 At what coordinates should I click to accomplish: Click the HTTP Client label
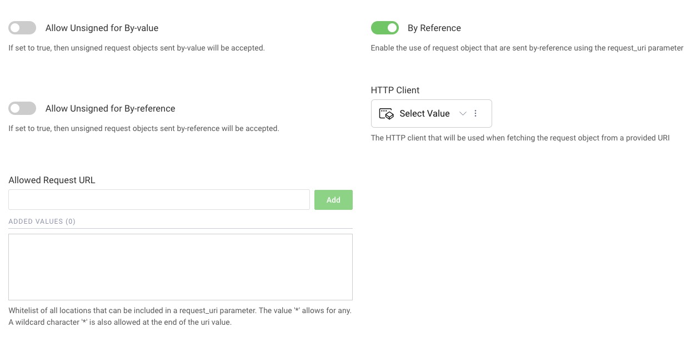pos(395,90)
